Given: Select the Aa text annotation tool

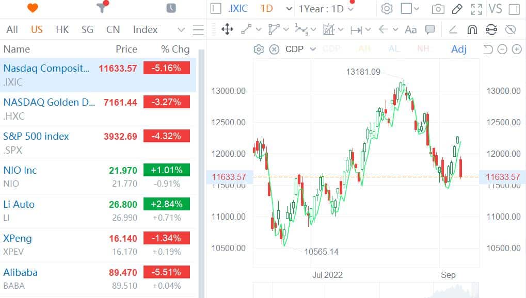Looking at the screenshot, I should tap(410, 30).
